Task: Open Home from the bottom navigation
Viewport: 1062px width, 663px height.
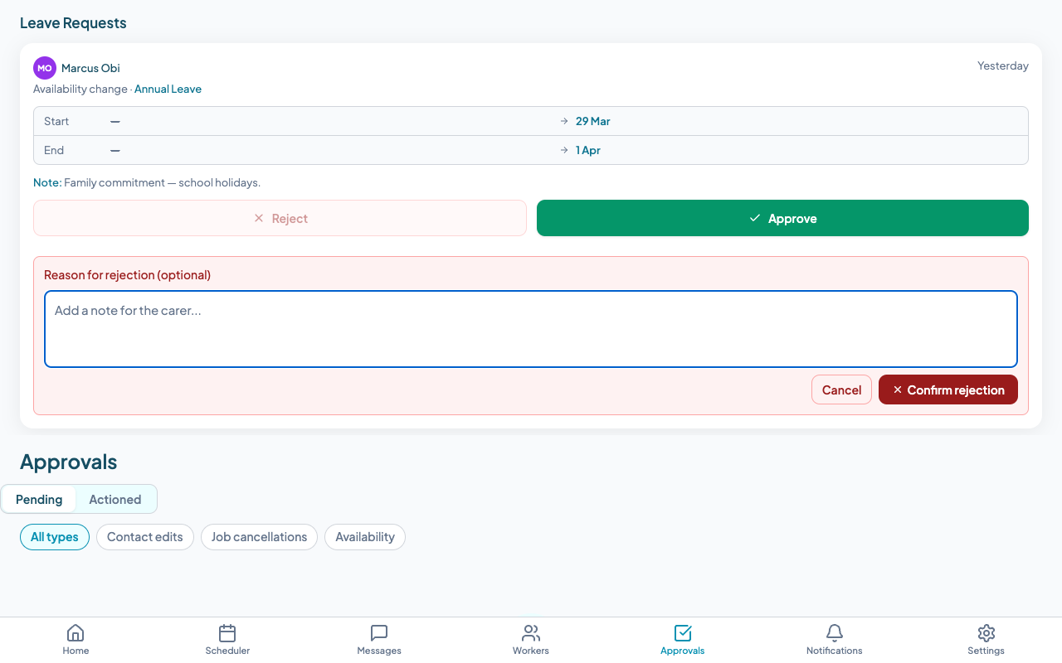Action: coord(76,638)
